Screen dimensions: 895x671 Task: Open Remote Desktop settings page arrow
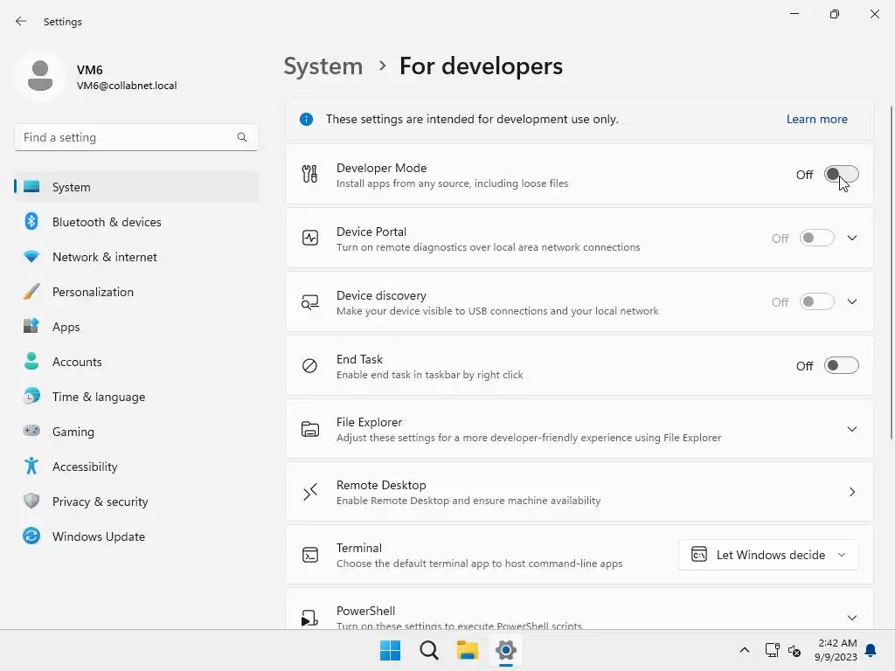click(x=852, y=492)
